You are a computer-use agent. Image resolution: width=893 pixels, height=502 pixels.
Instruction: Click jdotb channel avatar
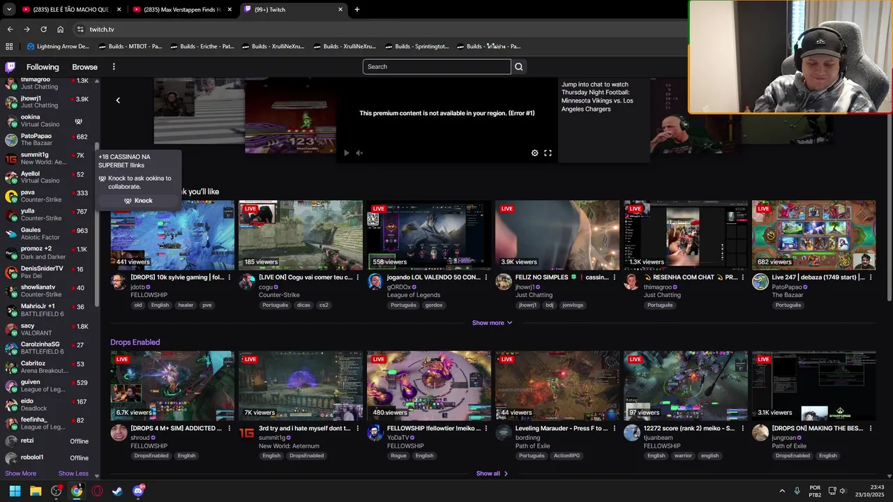tap(119, 282)
